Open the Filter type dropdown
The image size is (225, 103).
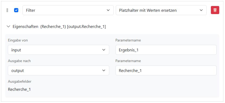(68, 10)
